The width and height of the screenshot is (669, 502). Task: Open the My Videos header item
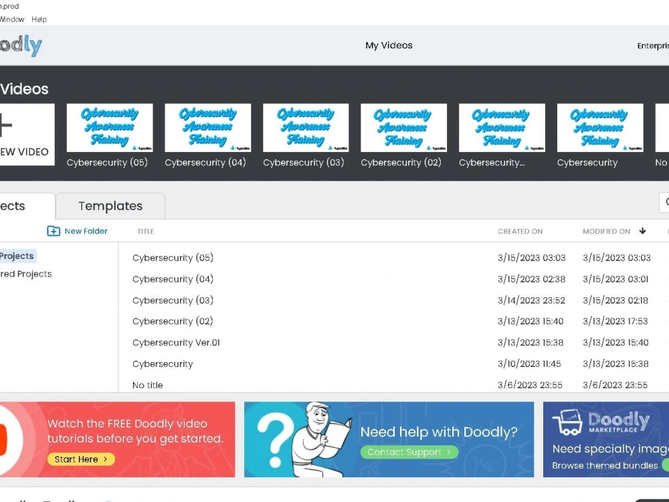click(x=389, y=46)
